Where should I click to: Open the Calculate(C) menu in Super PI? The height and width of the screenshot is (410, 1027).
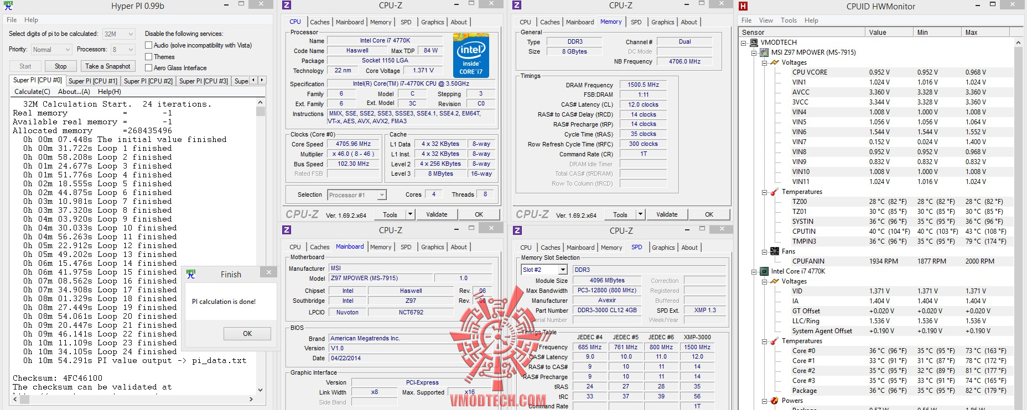[32, 92]
